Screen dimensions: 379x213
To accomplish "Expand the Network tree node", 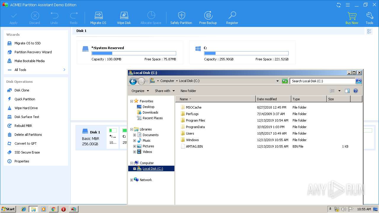I will click(x=131, y=180).
